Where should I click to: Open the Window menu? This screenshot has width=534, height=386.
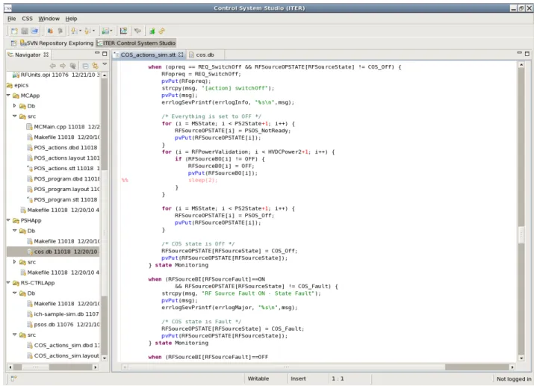click(x=49, y=19)
